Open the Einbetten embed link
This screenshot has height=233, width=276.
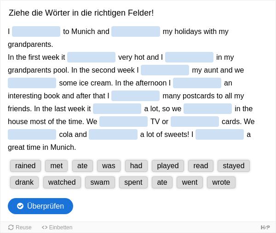coord(57,227)
